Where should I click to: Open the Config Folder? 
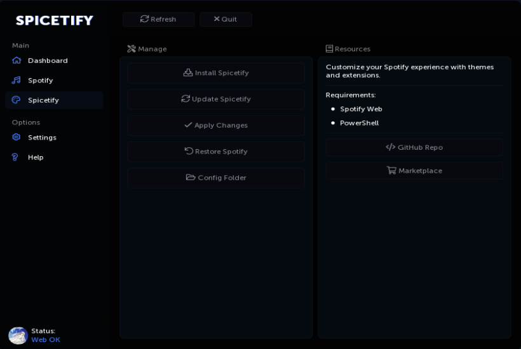coord(216,178)
